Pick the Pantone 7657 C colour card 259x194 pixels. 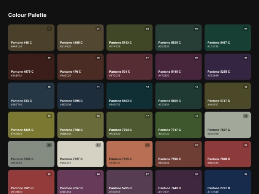click(80, 182)
